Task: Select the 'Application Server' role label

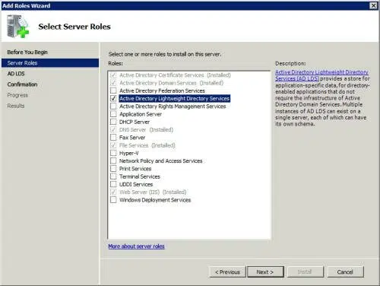Action: coord(141,114)
